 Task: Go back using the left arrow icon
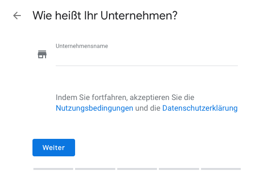point(17,16)
